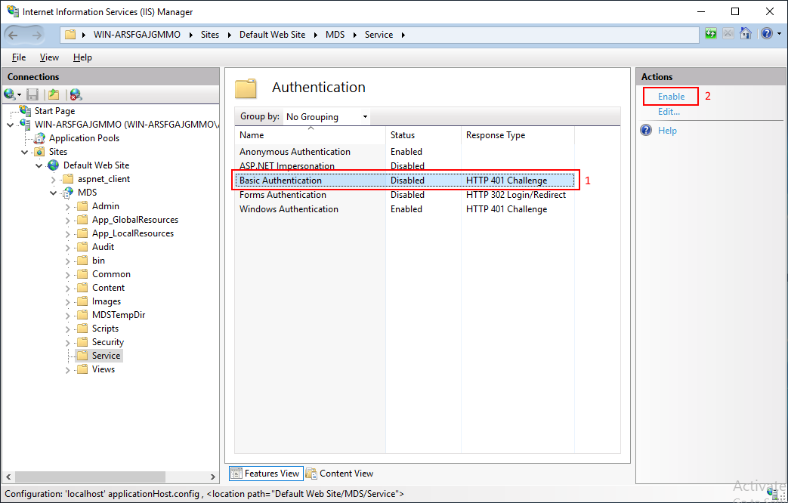Click the Default Web Site breadcrumb
The width and height of the screenshot is (788, 503).
[272, 35]
